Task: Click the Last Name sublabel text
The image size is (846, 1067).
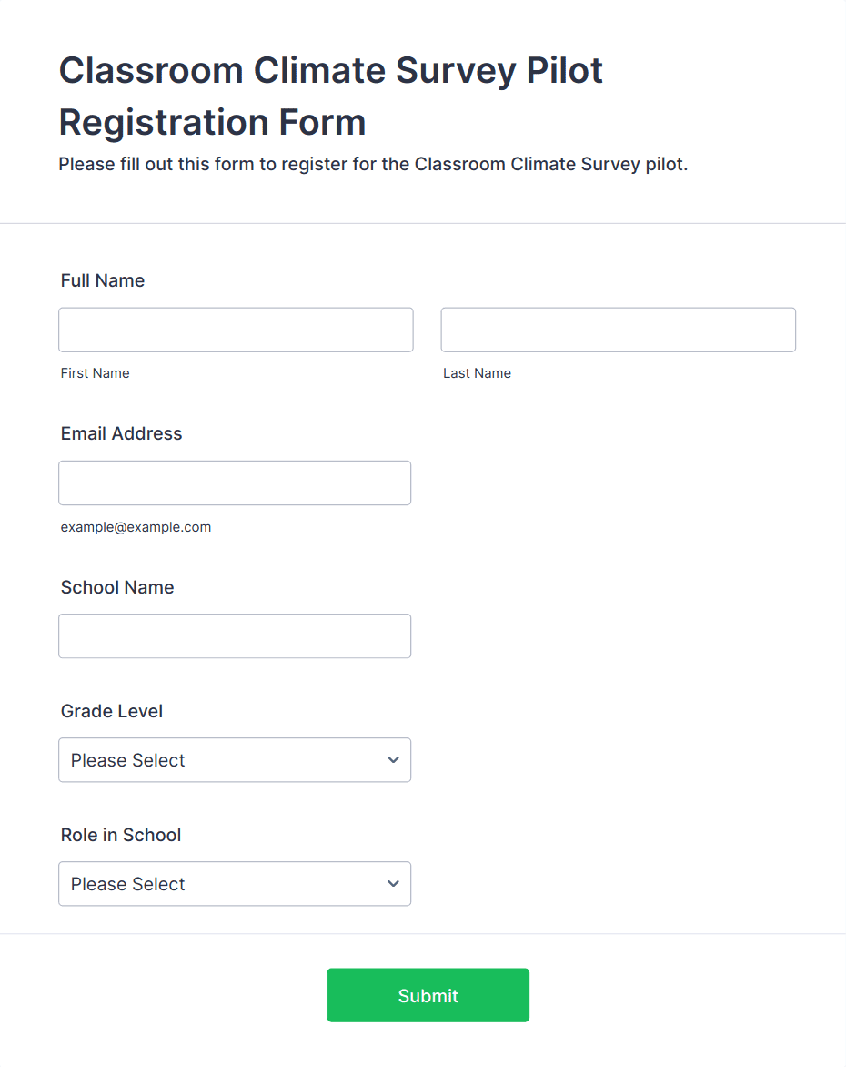Action: (x=477, y=373)
